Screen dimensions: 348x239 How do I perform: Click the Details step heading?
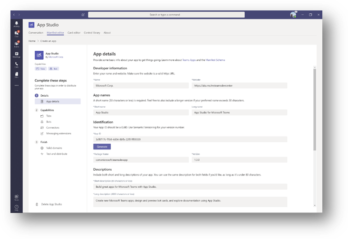click(44, 96)
